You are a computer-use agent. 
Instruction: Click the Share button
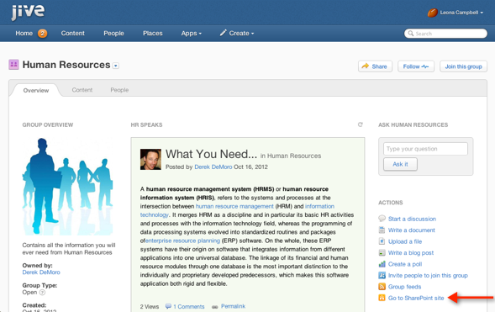[375, 66]
